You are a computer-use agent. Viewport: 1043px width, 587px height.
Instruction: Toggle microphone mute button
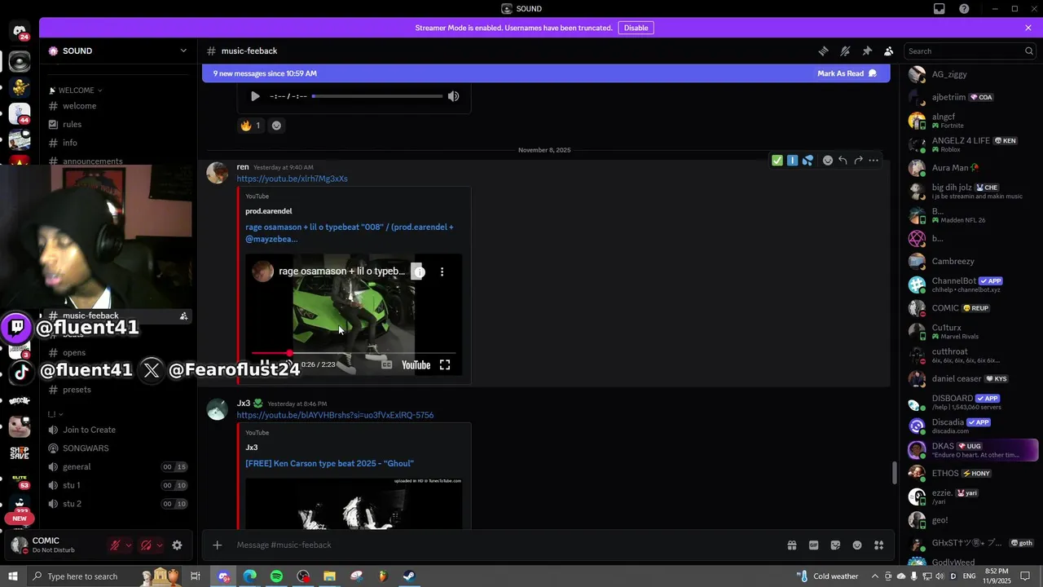115,545
